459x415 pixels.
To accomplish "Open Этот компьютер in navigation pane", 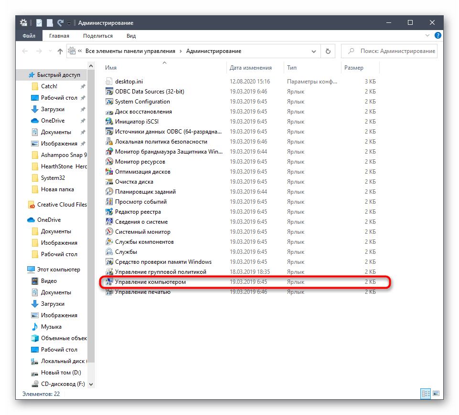I will coord(58,270).
